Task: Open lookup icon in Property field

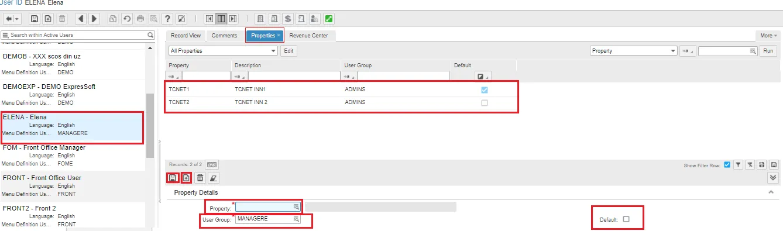Action: (x=296, y=207)
